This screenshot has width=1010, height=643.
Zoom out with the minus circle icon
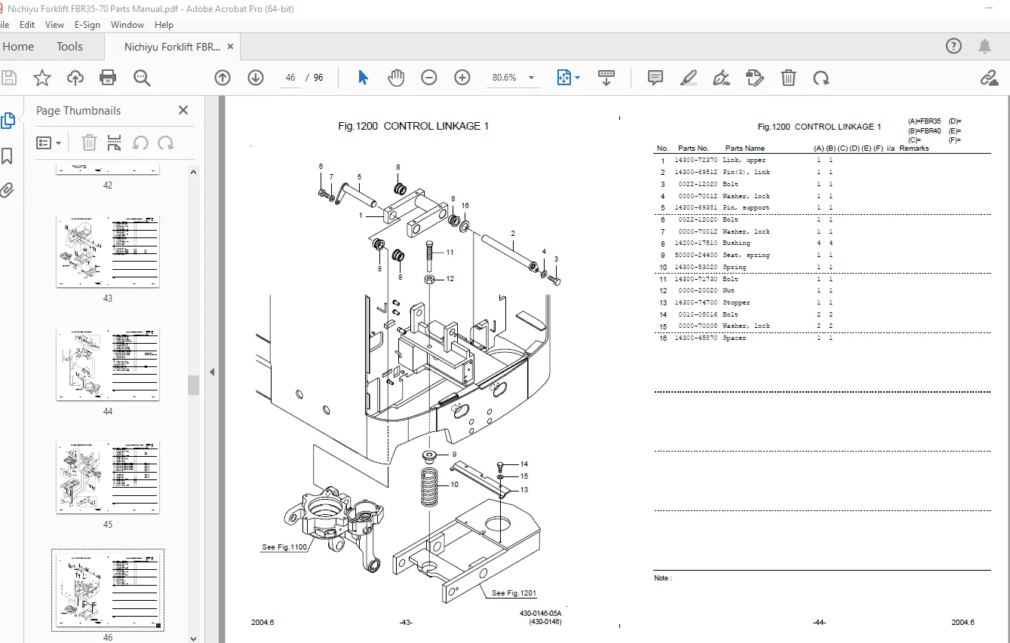(429, 78)
